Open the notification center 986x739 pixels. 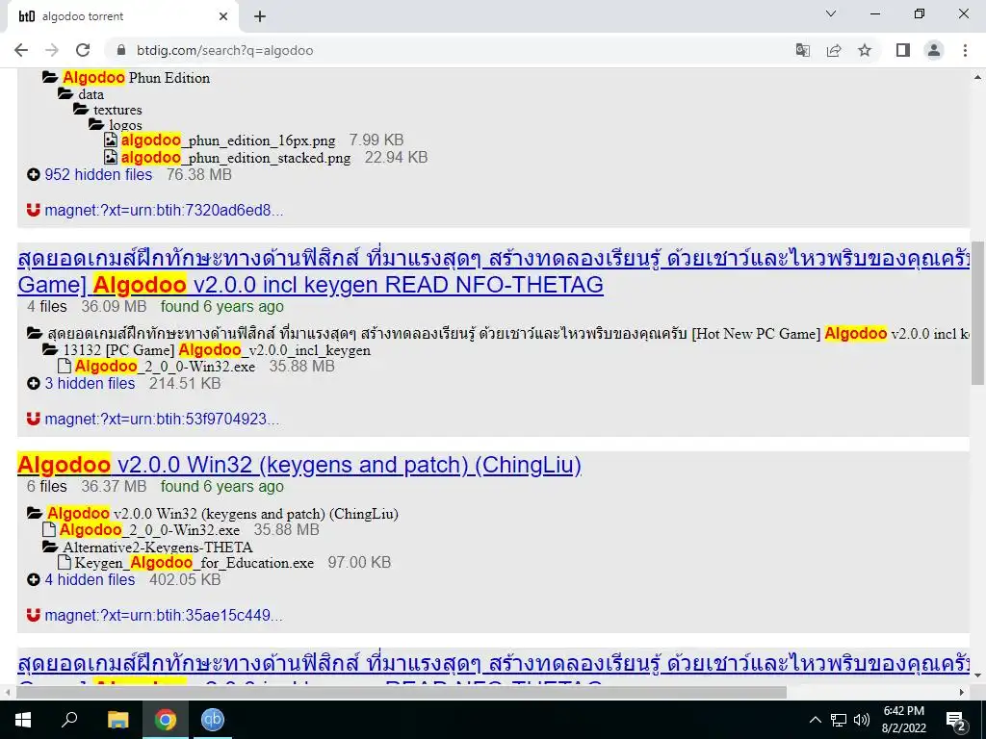click(x=956, y=720)
